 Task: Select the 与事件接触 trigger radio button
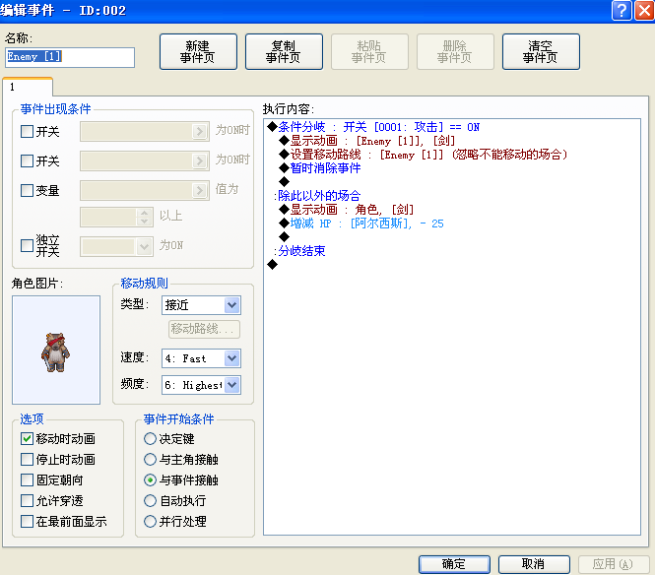150,479
